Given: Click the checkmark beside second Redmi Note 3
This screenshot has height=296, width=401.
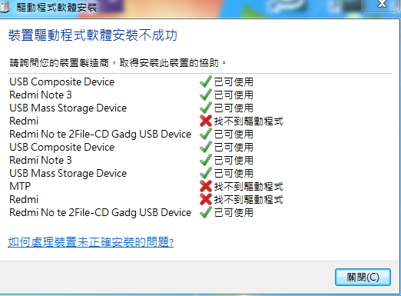Looking at the screenshot, I should point(206,160).
